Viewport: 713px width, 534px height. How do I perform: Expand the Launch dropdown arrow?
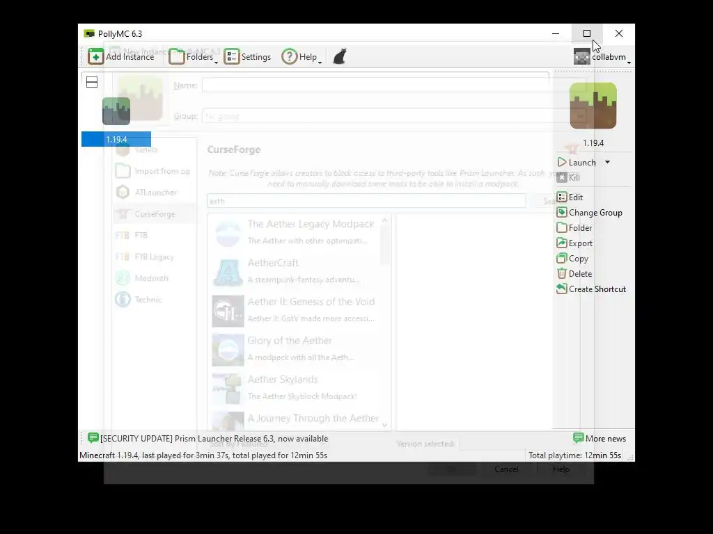[607, 162]
